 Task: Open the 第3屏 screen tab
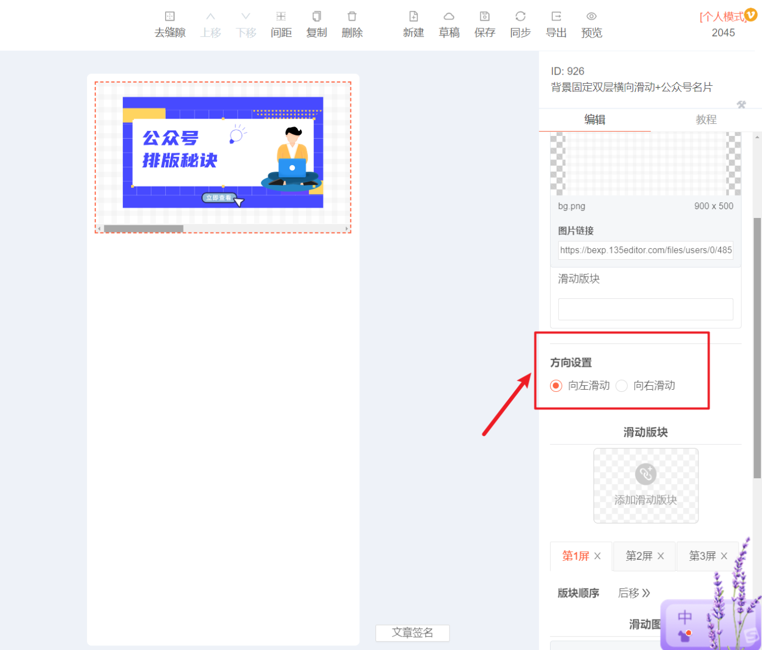point(702,556)
